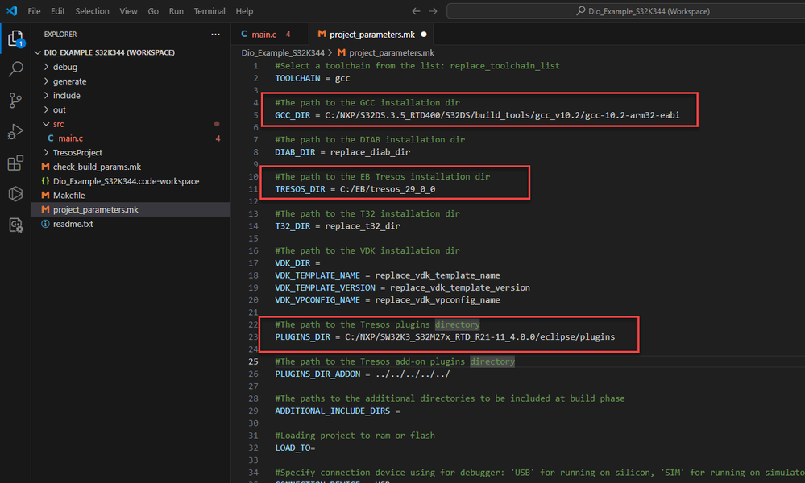The width and height of the screenshot is (805, 483).
Task: Click the EXPLORER panel title
Action: click(60, 35)
